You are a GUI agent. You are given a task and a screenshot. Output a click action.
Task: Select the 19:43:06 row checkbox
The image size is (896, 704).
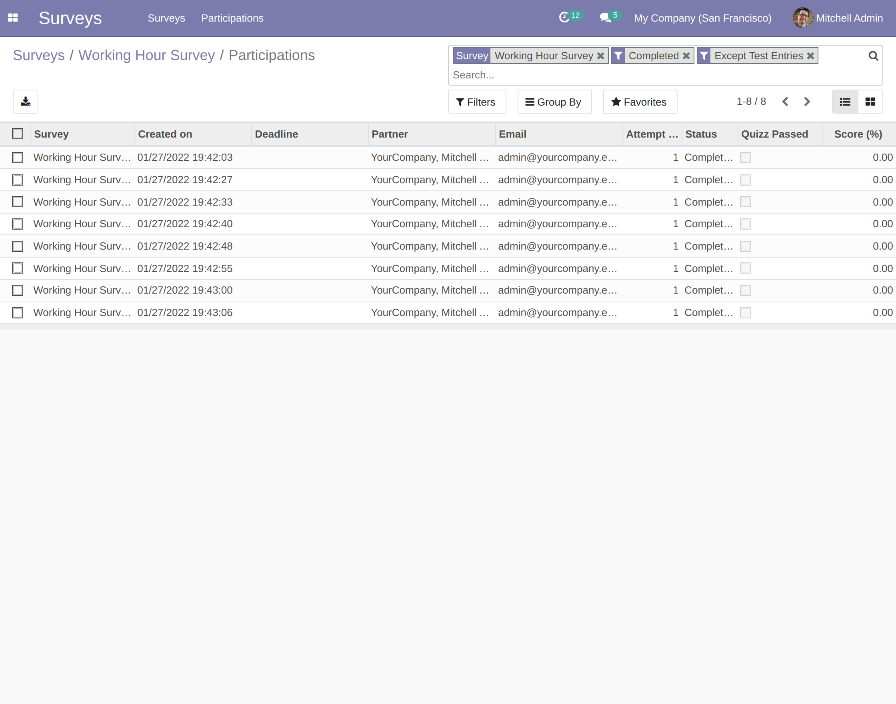pyautogui.click(x=17, y=312)
